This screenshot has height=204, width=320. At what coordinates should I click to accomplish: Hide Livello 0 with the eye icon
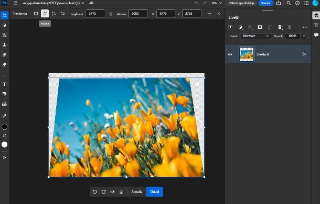(x=230, y=54)
